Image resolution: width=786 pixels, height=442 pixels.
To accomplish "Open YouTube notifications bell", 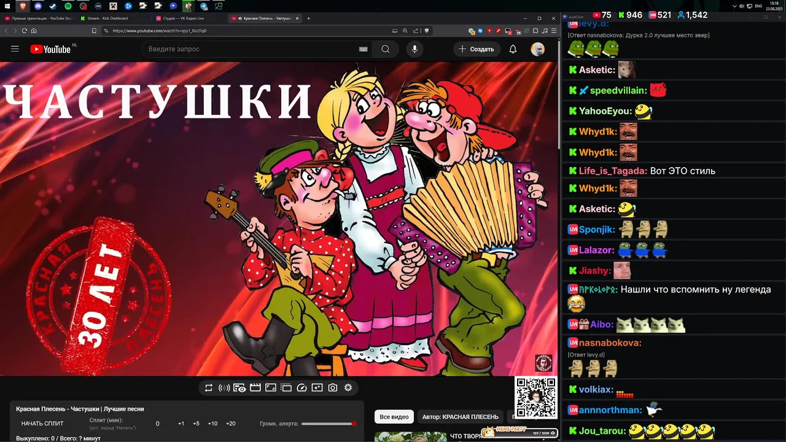I will [513, 49].
